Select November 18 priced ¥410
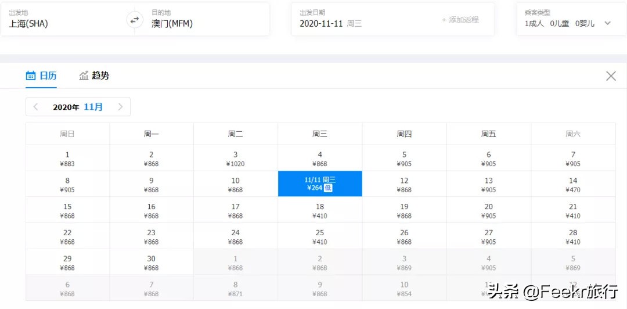 (x=320, y=210)
